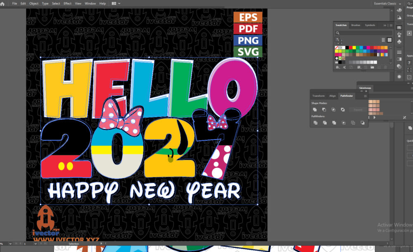The image size is (413, 252).
Task: Open the Brushes dock icon
Action: pyautogui.click(x=399, y=35)
